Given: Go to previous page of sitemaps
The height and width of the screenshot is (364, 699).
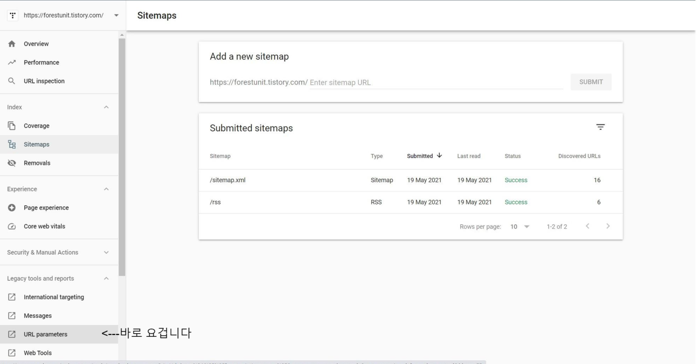Looking at the screenshot, I should (x=588, y=226).
